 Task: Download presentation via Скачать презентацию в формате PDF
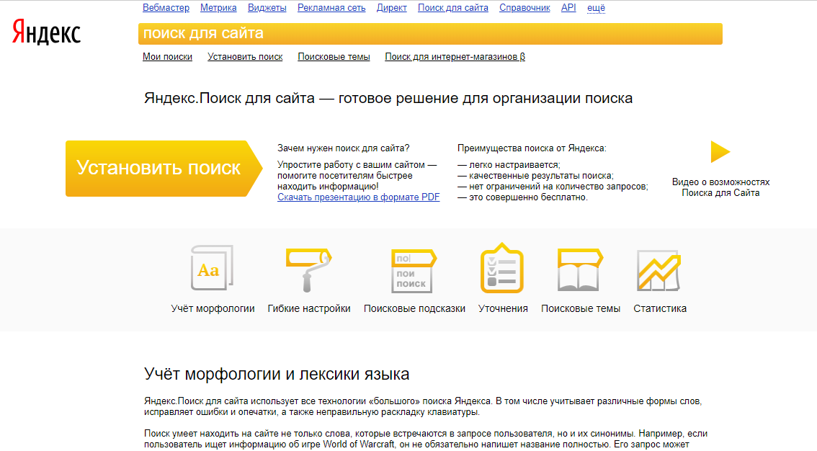click(359, 197)
